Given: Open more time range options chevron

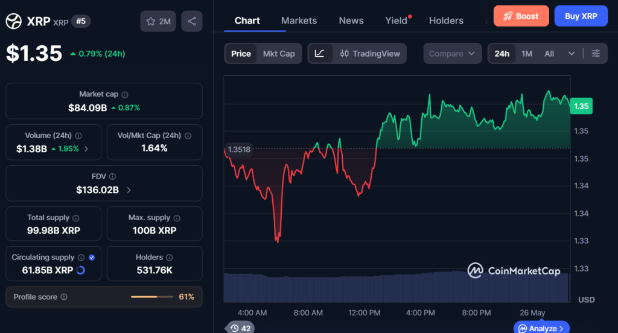Looking at the screenshot, I should pyautogui.click(x=572, y=54).
